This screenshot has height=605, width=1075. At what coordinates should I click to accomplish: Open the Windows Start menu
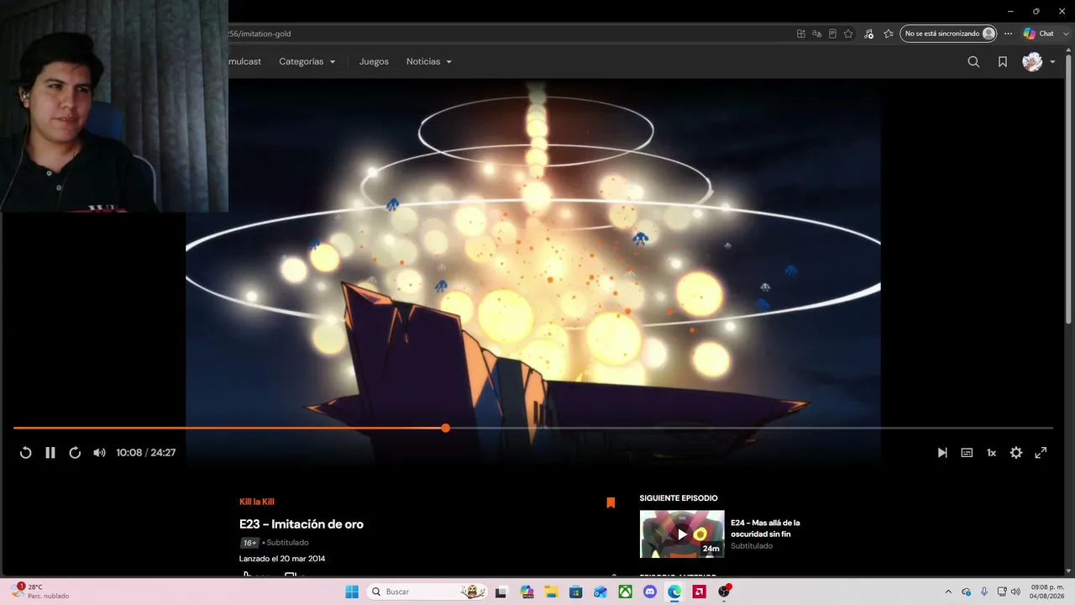pos(352,592)
